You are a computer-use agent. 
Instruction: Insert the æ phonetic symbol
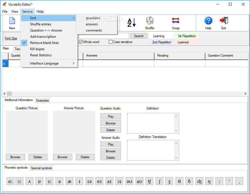(69, 181)
